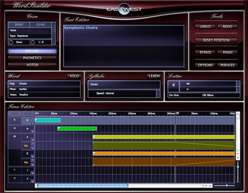This screenshot has height=193, width=248.
Task: Click the olive volume envelope region
Action: (x=164, y=145)
